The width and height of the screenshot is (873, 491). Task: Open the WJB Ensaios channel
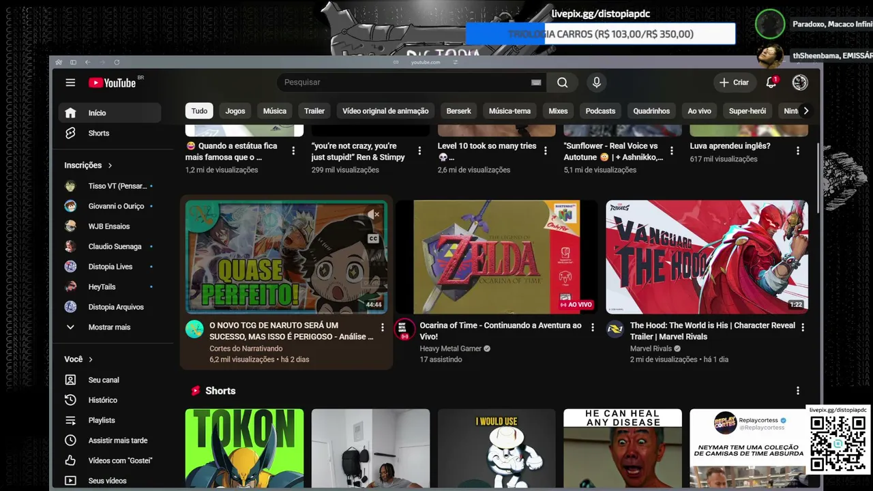pyautogui.click(x=110, y=226)
